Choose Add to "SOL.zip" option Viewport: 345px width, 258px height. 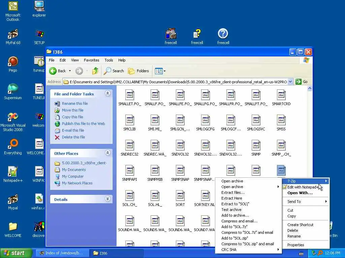click(x=248, y=238)
